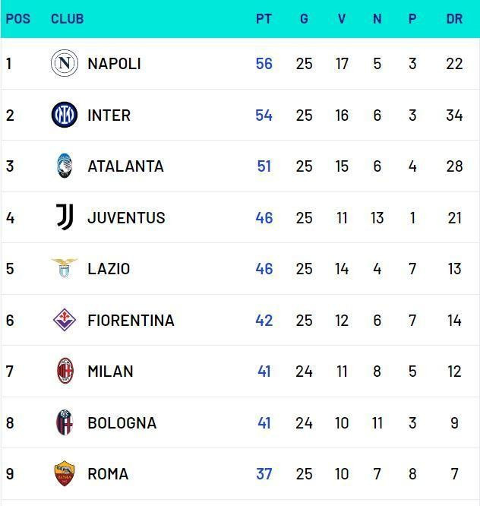Screen dimensions: 480x506
Task: Open the FIORENTINA team link
Action: point(131,321)
